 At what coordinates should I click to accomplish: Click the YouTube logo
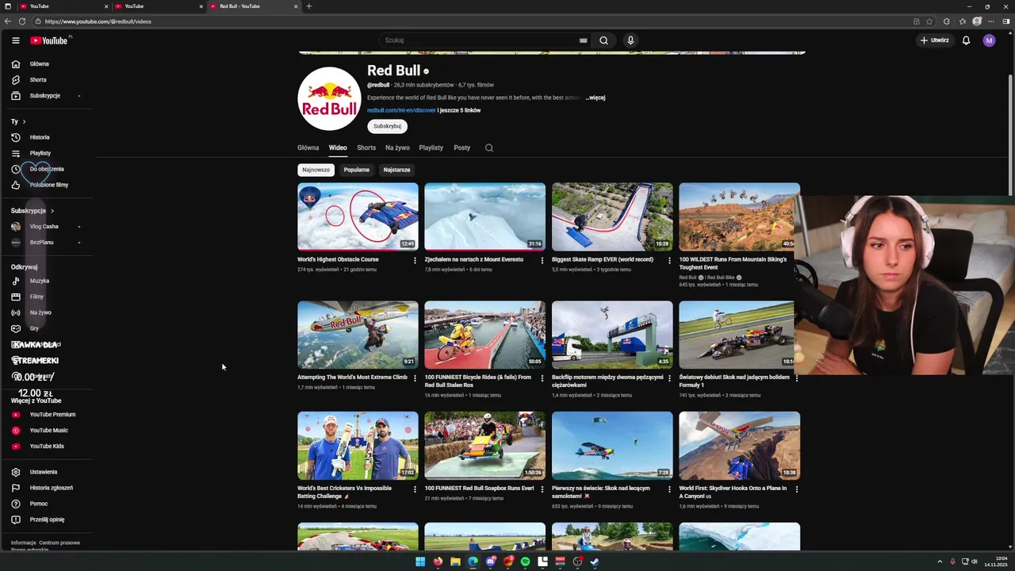click(49, 40)
